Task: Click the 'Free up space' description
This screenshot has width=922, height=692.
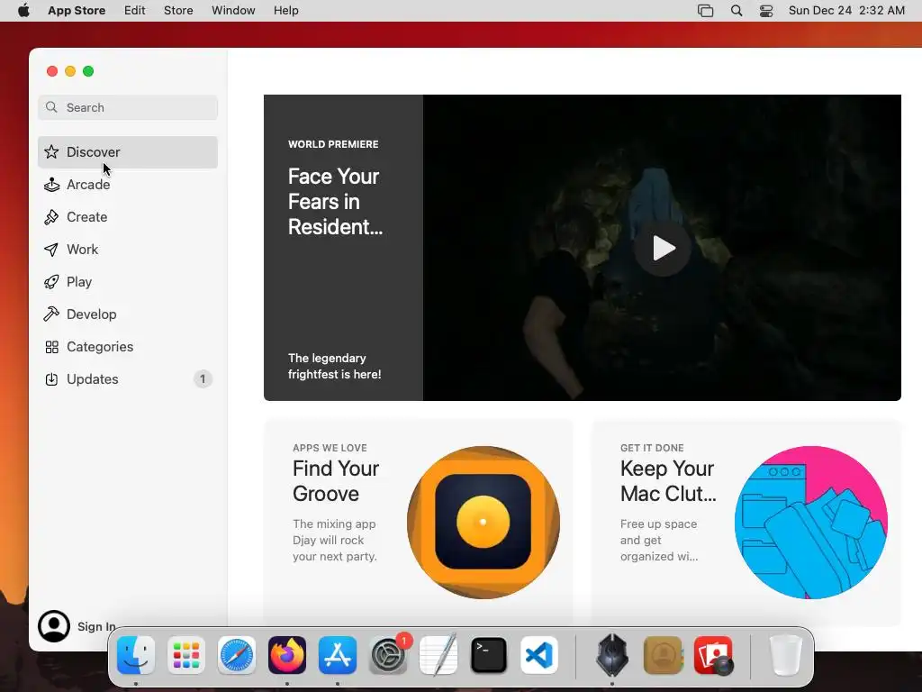Action: tap(658, 541)
